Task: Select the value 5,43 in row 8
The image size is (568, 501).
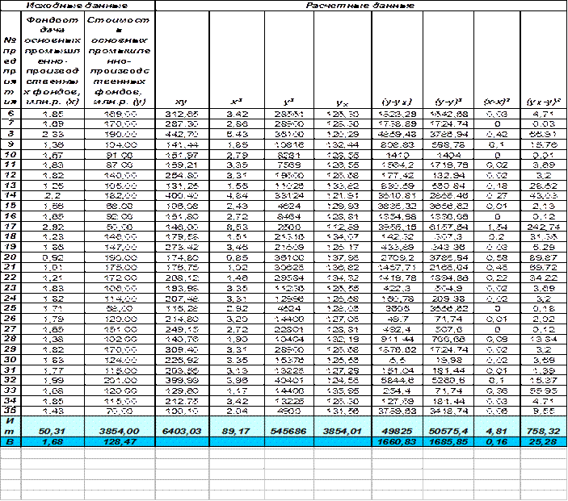Action: tap(237, 134)
